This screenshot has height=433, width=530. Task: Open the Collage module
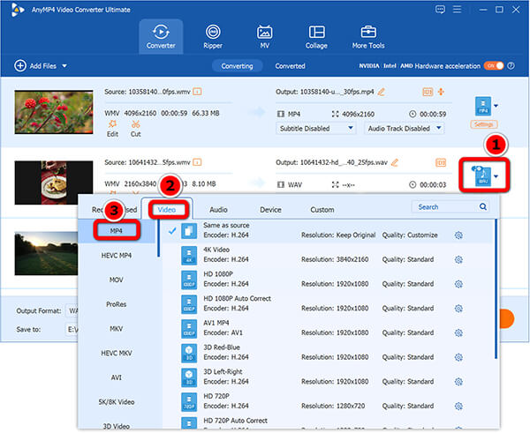coord(316,37)
